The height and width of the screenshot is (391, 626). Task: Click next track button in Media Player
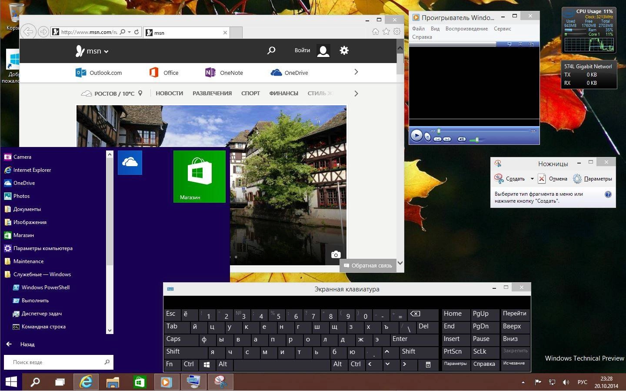447,139
